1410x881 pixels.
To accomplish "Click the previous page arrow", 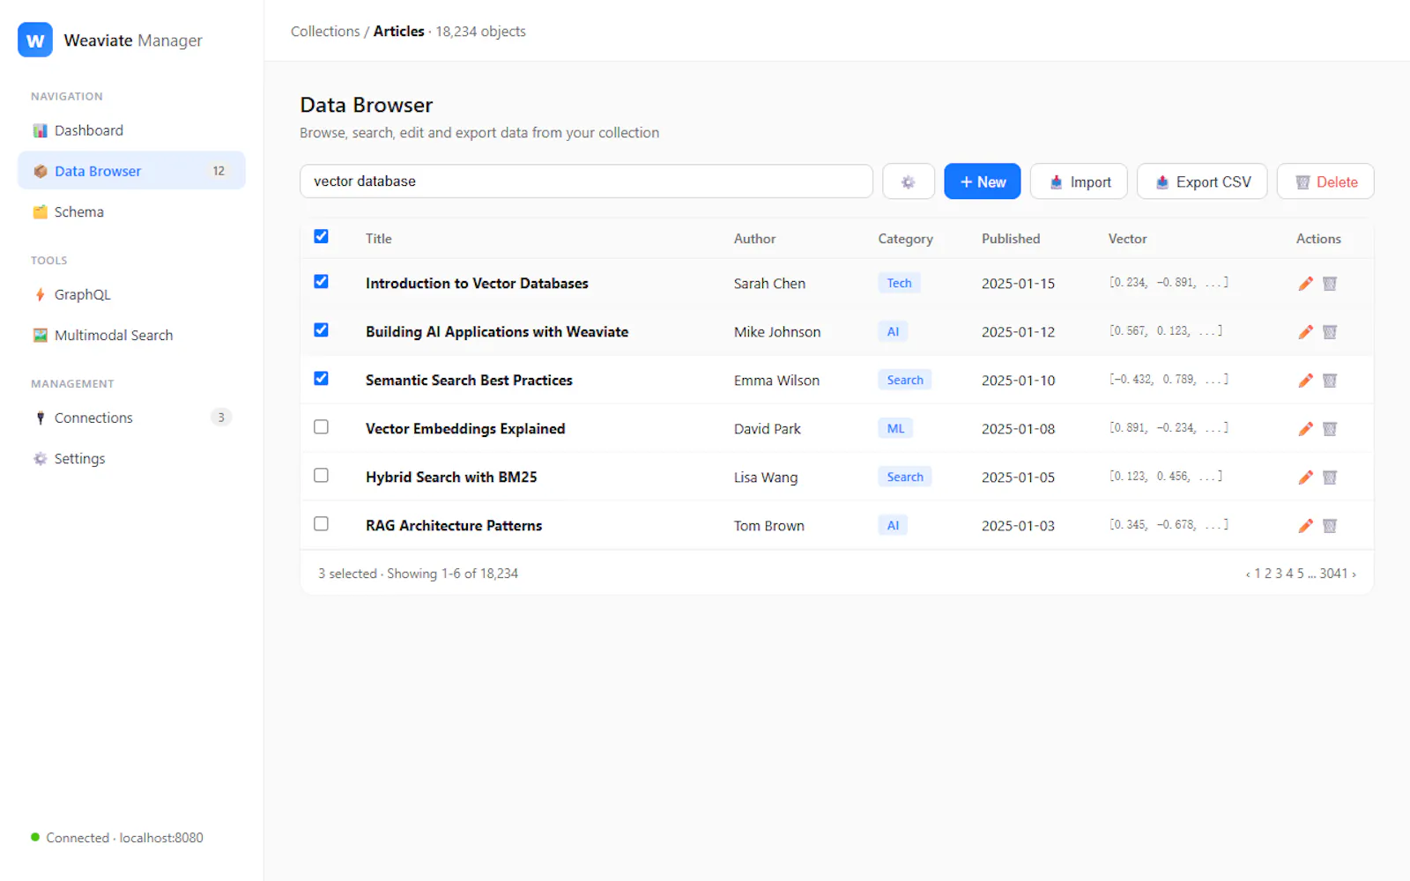I will pyautogui.click(x=1248, y=574).
